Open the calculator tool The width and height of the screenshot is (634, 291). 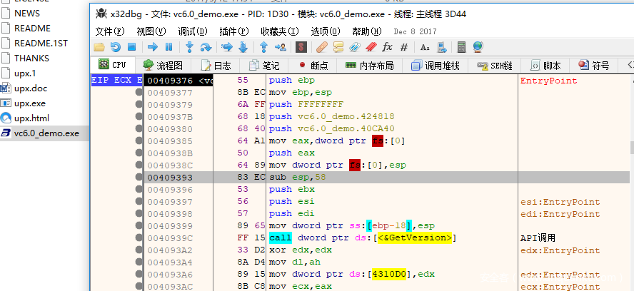tap(461, 47)
